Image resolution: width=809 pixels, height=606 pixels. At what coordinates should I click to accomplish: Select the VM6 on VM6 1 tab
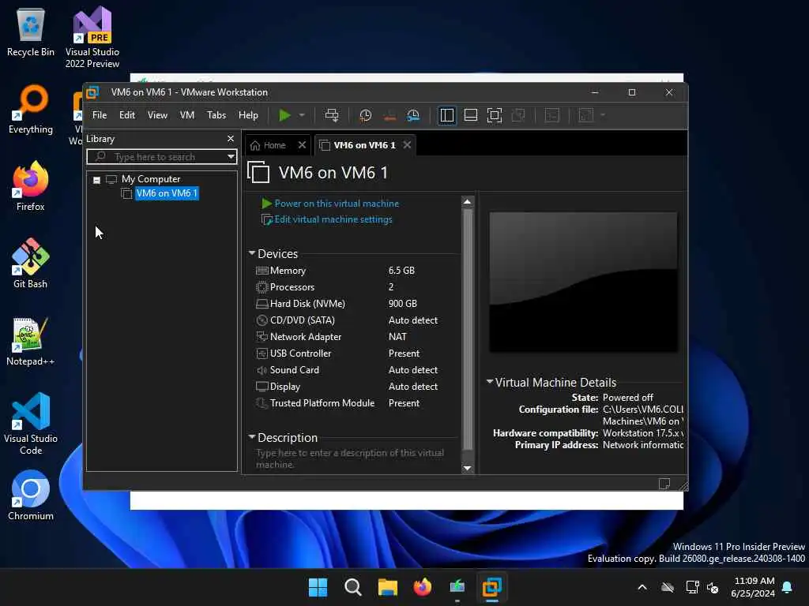click(x=363, y=145)
